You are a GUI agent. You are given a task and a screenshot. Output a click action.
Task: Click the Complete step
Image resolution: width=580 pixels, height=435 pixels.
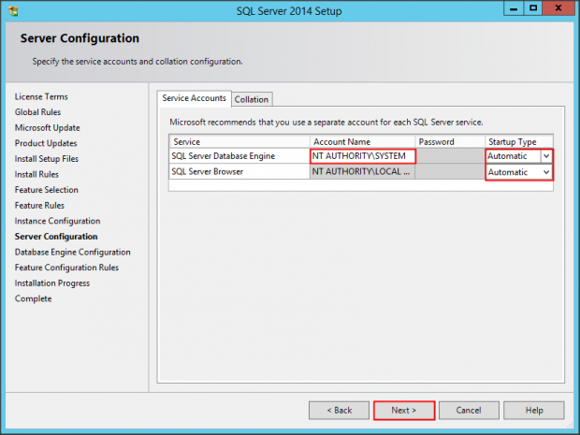pyautogui.click(x=34, y=298)
